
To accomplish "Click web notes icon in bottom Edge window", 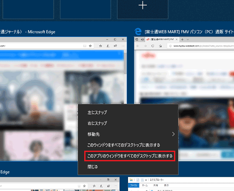I will coord(101,186).
